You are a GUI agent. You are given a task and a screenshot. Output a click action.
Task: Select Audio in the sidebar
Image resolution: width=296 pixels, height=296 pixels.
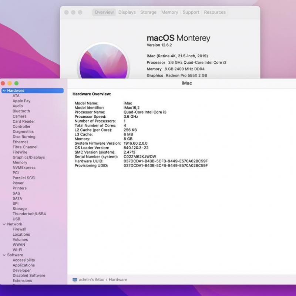[x=18, y=106]
